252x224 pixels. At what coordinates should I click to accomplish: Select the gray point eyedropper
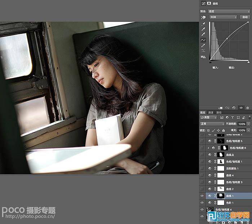(203, 29)
